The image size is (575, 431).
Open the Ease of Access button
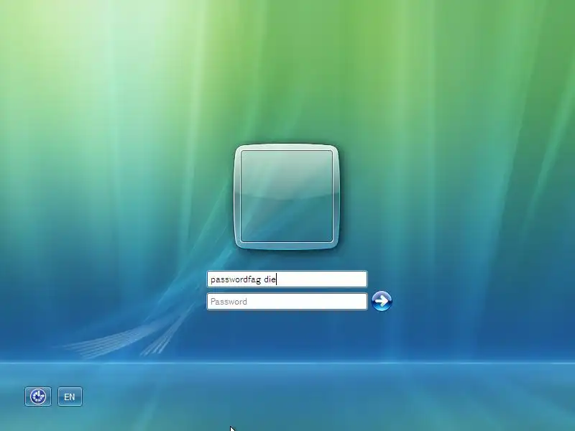click(x=38, y=397)
